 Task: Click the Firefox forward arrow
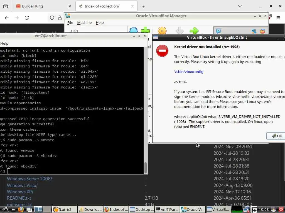point(17,18)
